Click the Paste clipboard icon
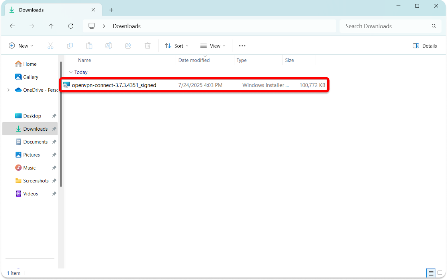Image resolution: width=447 pixels, height=280 pixels. [89, 46]
